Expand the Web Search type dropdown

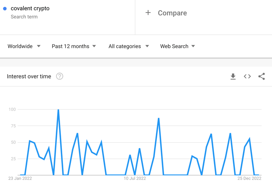tap(177, 46)
